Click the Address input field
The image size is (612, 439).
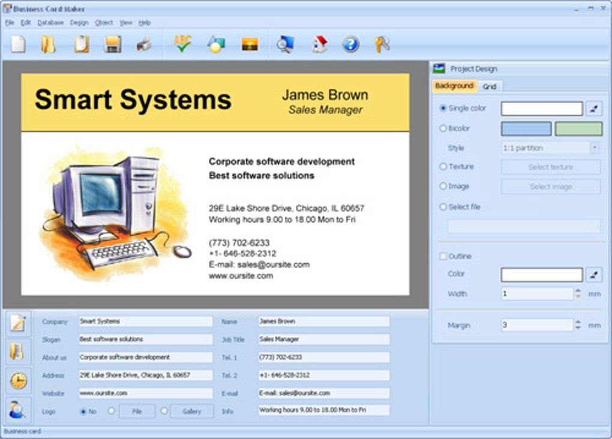click(146, 375)
